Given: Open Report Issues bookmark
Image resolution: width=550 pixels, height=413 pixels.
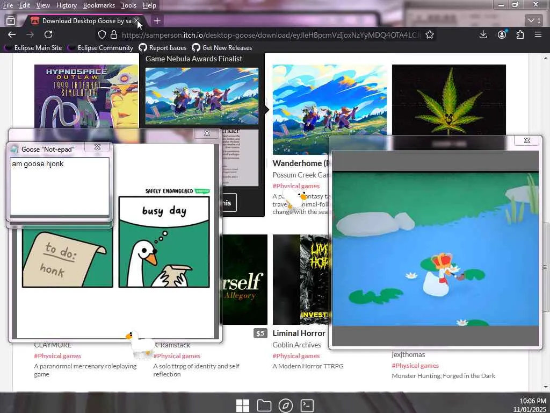Looking at the screenshot, I should point(163,48).
